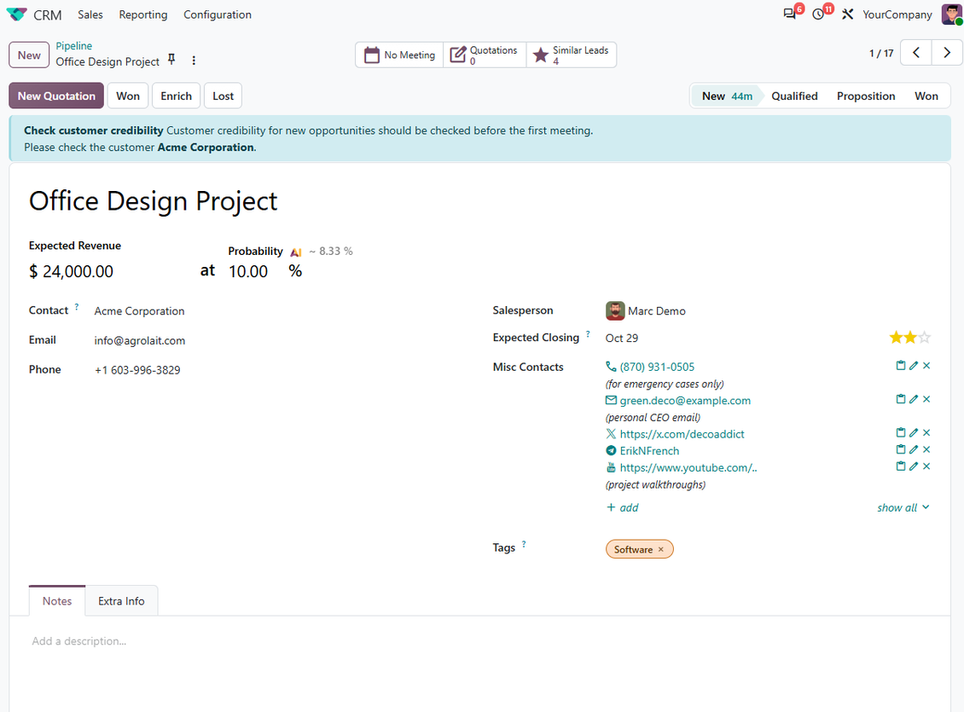Open green.deco@example.com email link
The width and height of the screenshot is (964, 712).
click(685, 401)
